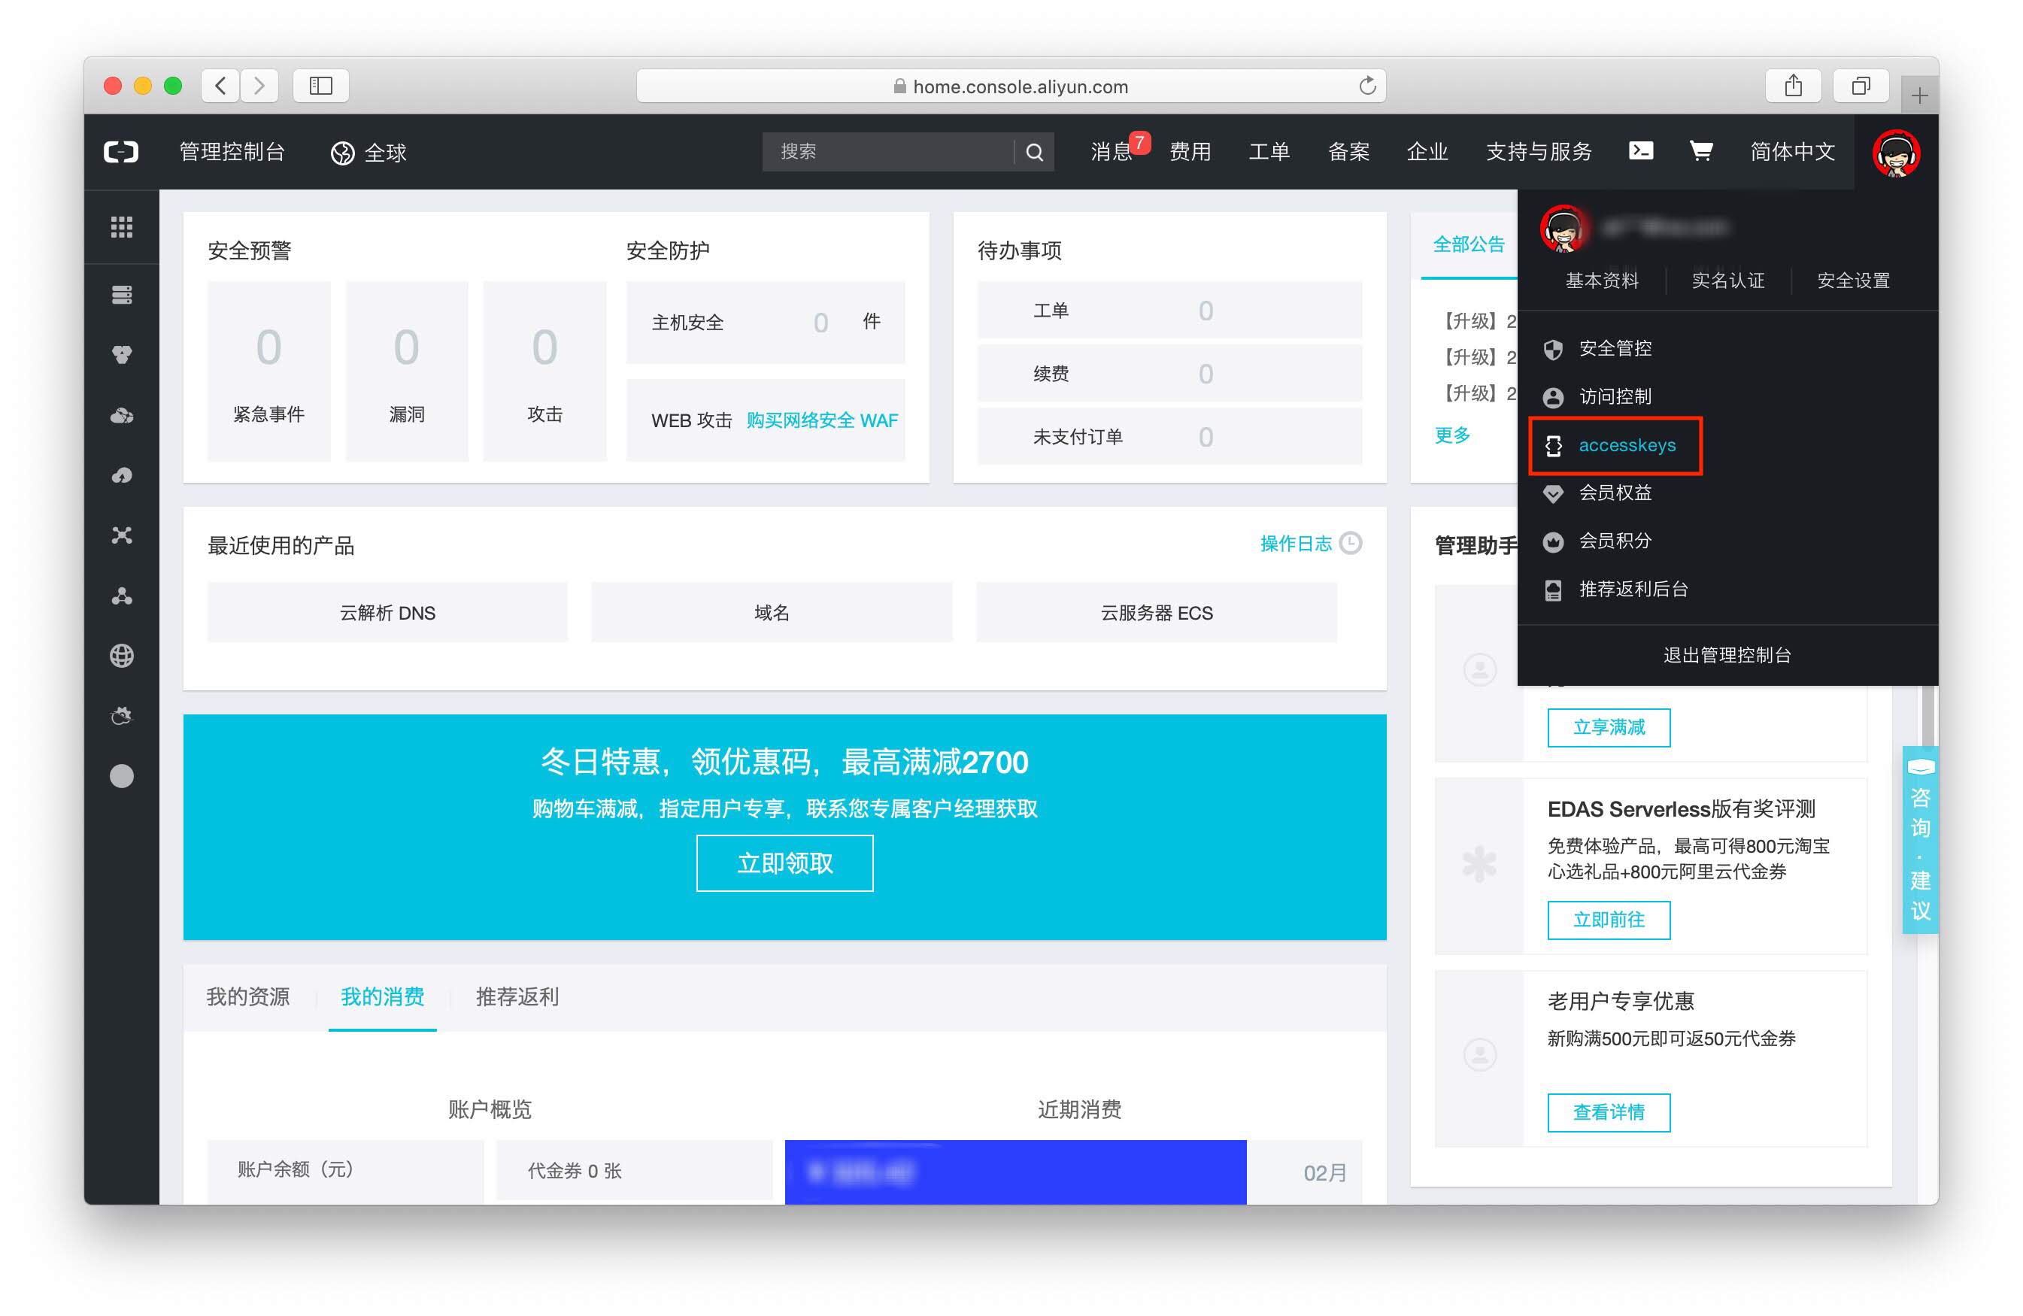
Task: Open the products grid menu icon
Action: [122, 227]
